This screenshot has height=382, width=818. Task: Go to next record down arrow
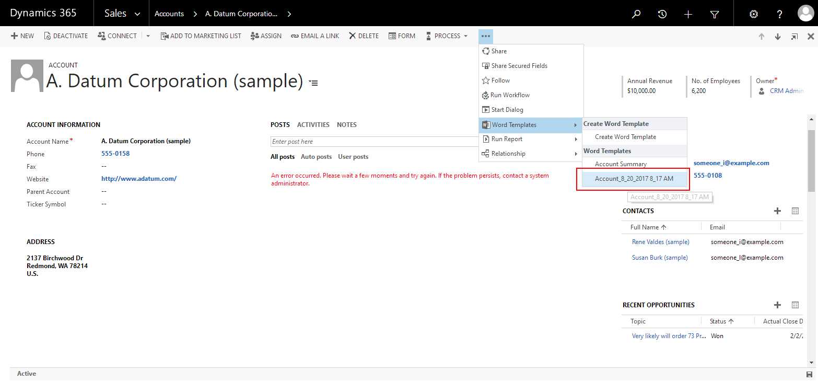tap(778, 37)
